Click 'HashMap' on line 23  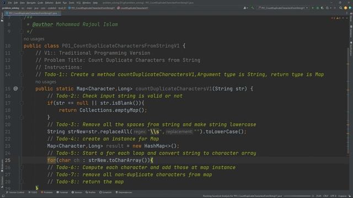coord(154,146)
